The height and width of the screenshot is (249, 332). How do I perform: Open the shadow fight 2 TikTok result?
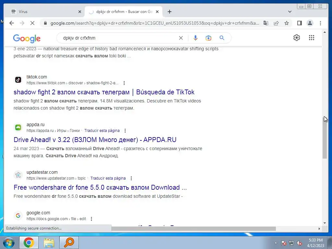[x=104, y=92]
